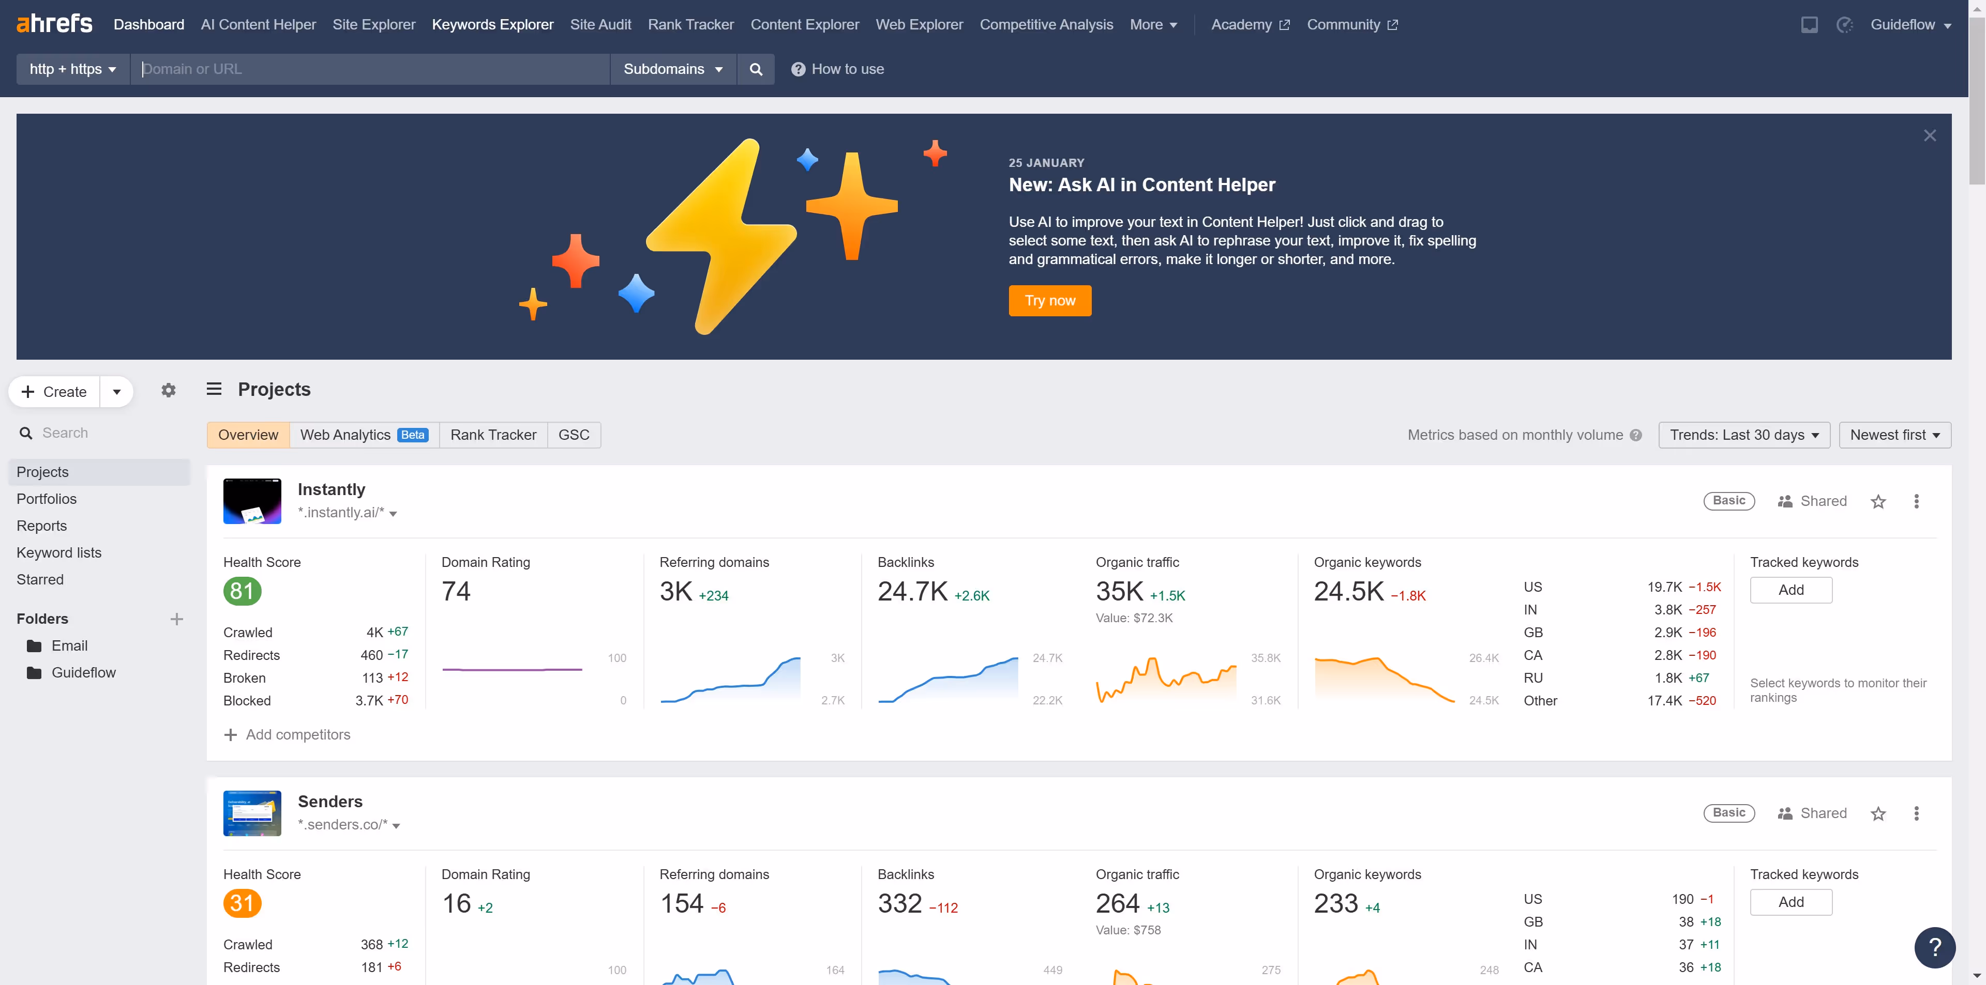The height and width of the screenshot is (985, 1986).
Task: Open Keywords Explorer from the top menu
Action: (x=492, y=24)
